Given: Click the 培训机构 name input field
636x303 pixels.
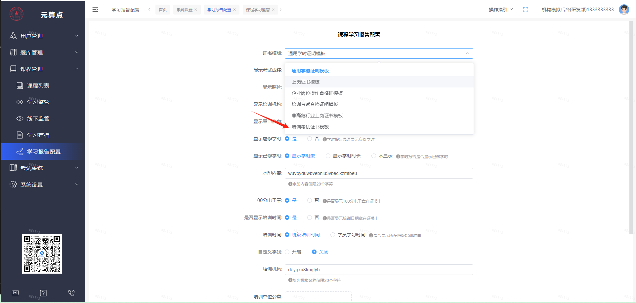Looking at the screenshot, I should coord(379,270).
